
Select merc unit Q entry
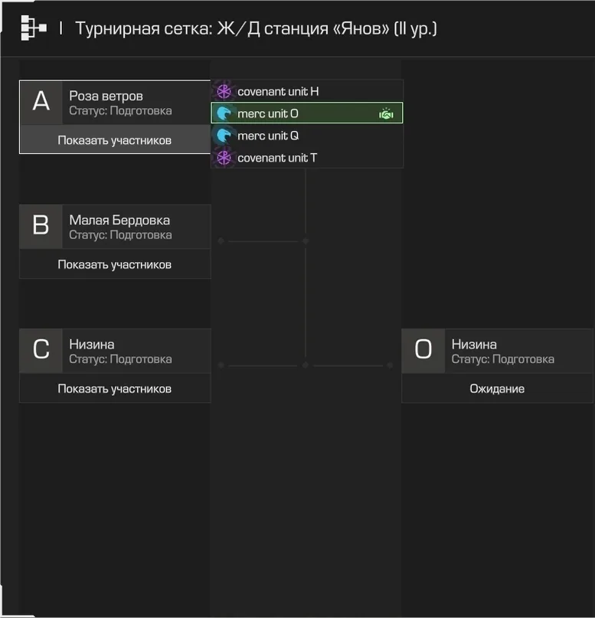pyautogui.click(x=307, y=136)
